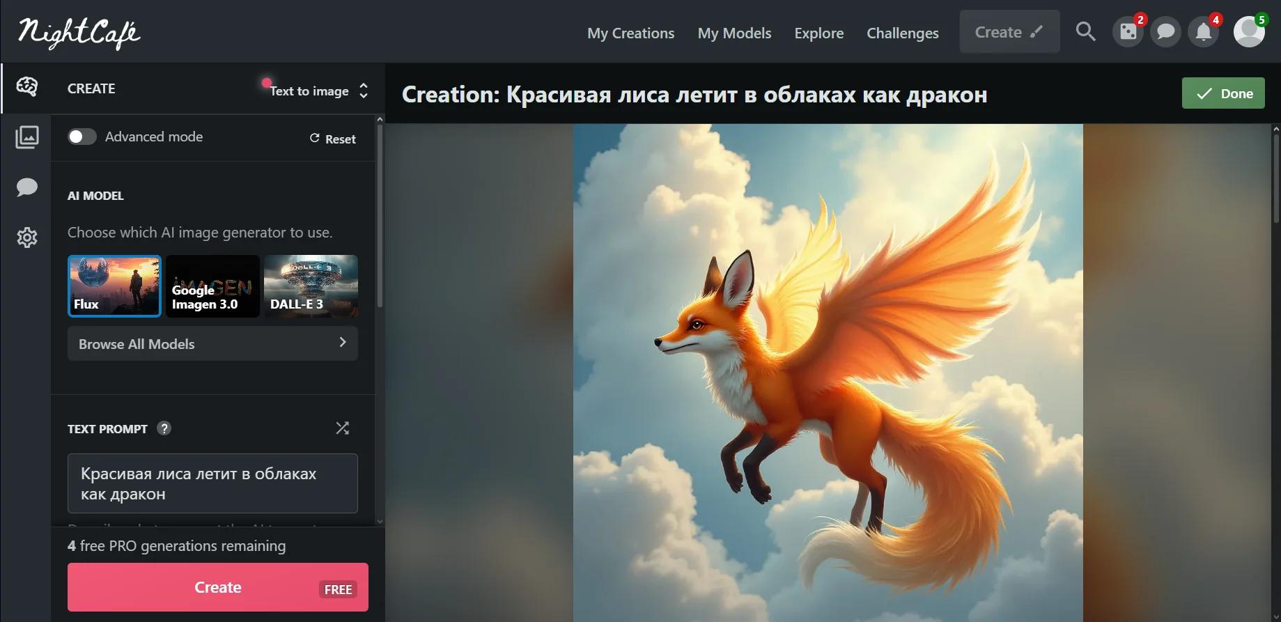Toggle Advanced mode switch
Viewport: 1281px width, 622px height.
tap(81, 137)
